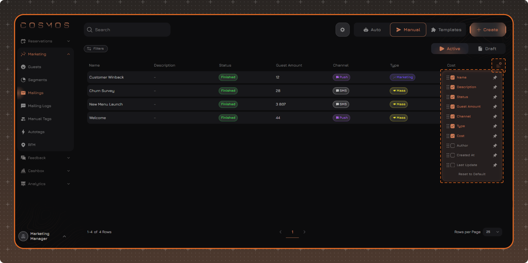
Task: Enable the Author column checkbox
Action: tap(453, 146)
